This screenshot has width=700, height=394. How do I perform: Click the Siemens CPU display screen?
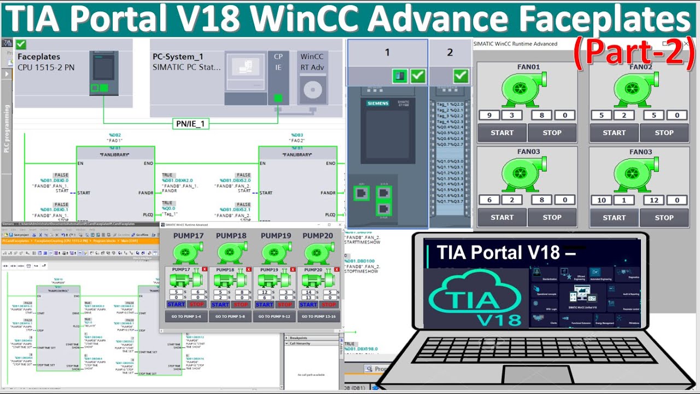(x=388, y=134)
